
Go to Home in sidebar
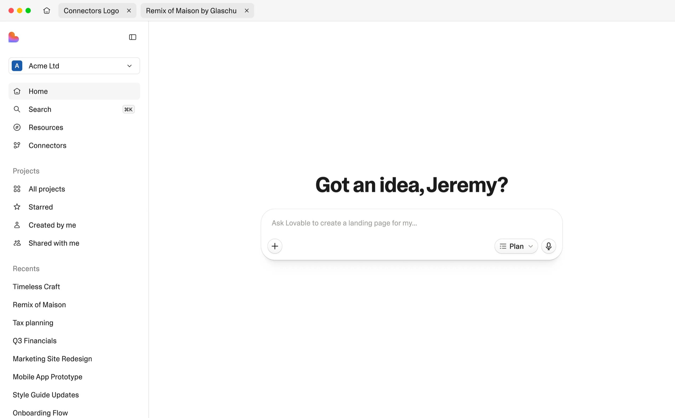click(74, 91)
